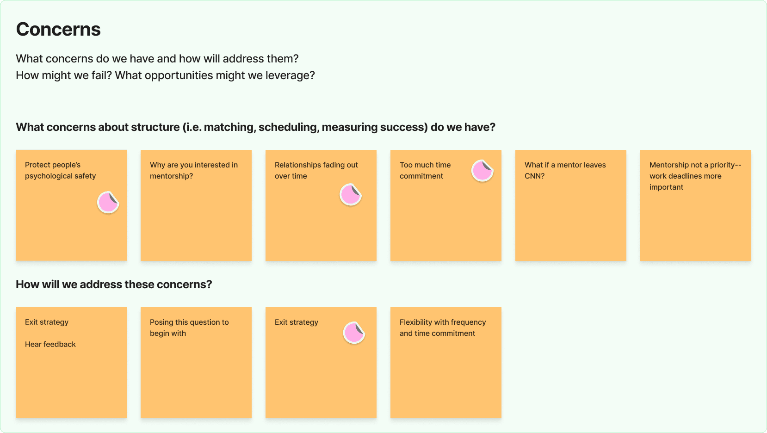Click pink sticker on psychological safety note
The image size is (767, 433).
108,203
